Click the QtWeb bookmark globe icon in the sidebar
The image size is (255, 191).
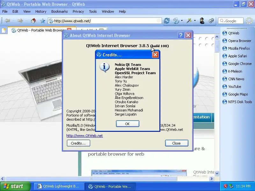[x=225, y=33]
